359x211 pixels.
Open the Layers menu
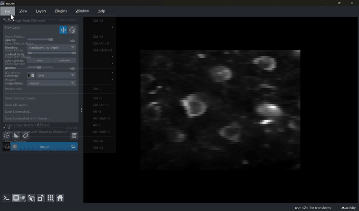[41, 11]
